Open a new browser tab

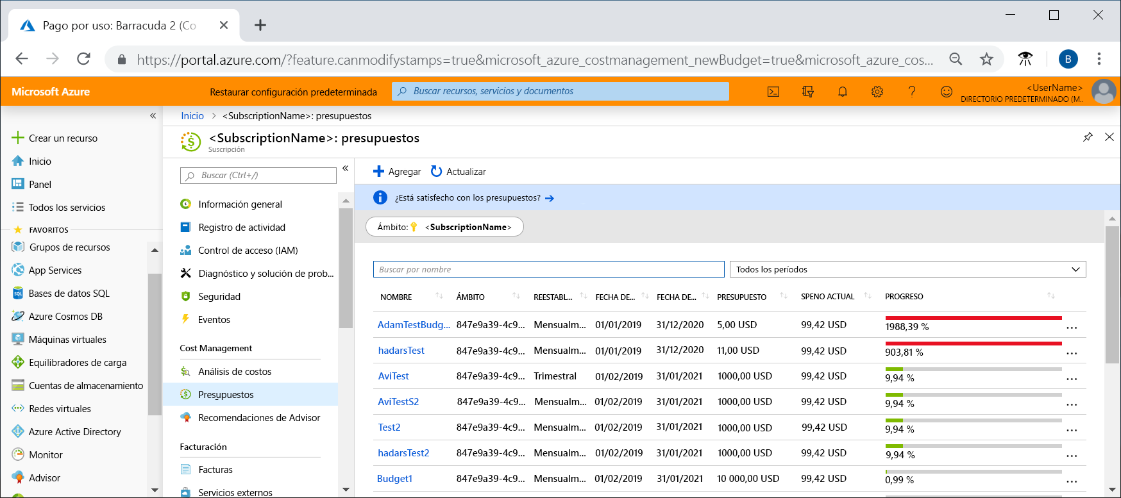260,25
